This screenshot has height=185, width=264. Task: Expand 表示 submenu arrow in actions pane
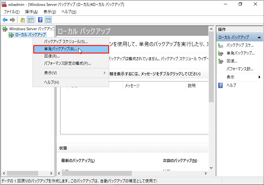pos(259,77)
